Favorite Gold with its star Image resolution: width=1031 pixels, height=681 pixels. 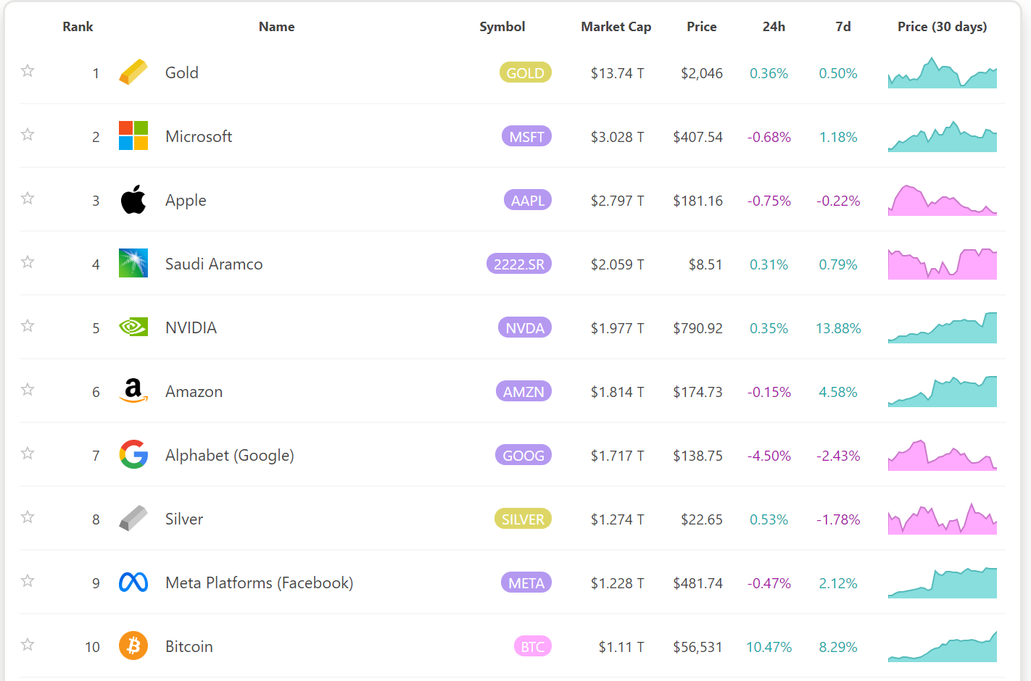click(28, 70)
